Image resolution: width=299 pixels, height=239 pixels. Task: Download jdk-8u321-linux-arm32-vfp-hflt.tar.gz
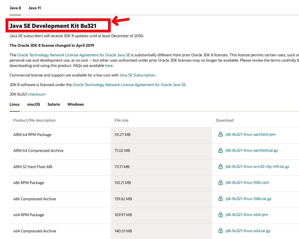[257, 167]
